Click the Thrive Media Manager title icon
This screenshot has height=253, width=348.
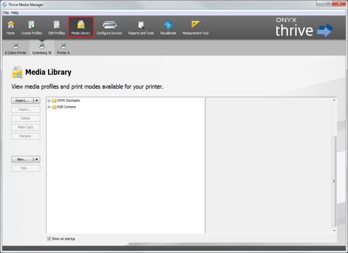click(x=4, y=4)
